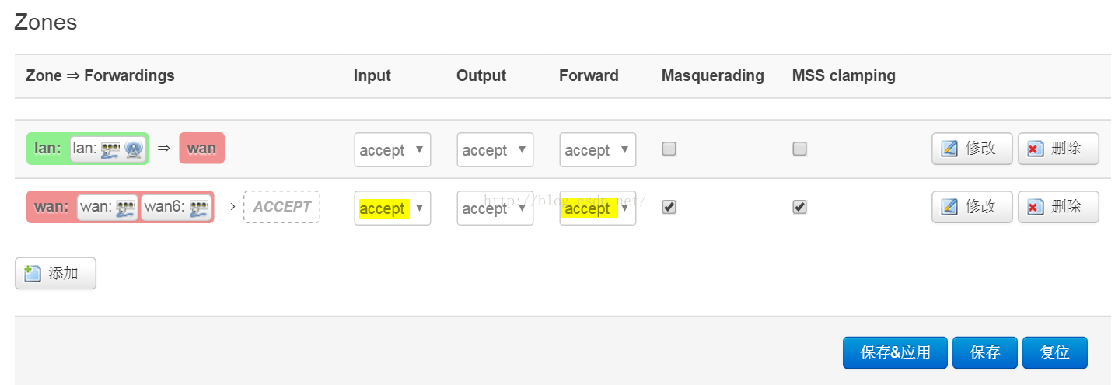1115x385 pixels.
Task: Click the ethernet icon in lan zone
Action: [110, 149]
